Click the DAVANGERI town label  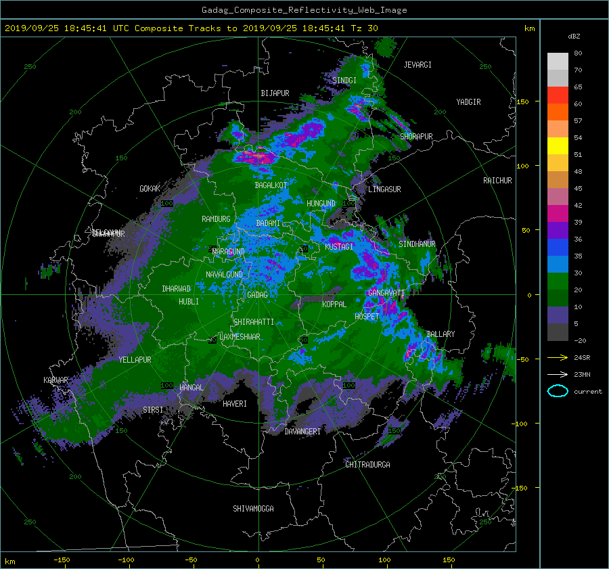[x=302, y=432]
